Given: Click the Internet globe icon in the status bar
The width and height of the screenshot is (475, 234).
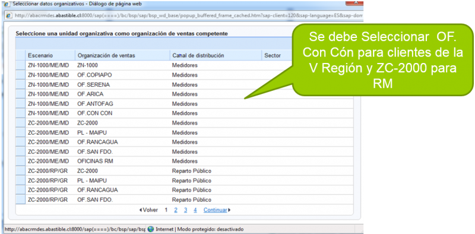Looking at the screenshot, I should click(x=151, y=229).
